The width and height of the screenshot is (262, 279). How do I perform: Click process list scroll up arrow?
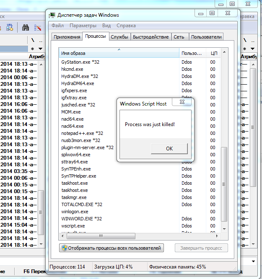coord(224,52)
